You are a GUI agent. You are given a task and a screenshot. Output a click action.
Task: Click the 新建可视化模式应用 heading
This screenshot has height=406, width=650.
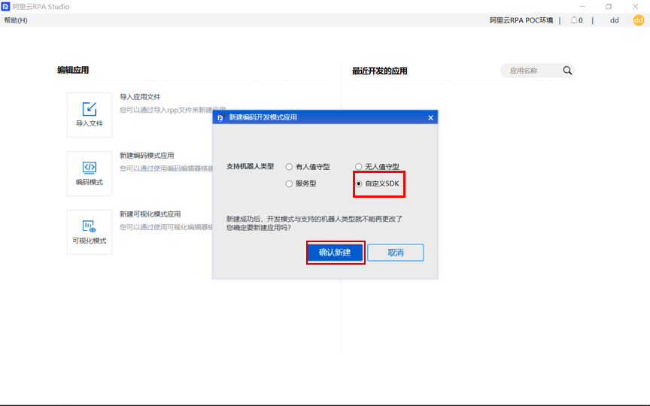[150, 214]
